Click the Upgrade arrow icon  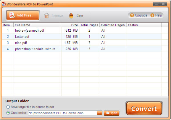tap(132, 15)
